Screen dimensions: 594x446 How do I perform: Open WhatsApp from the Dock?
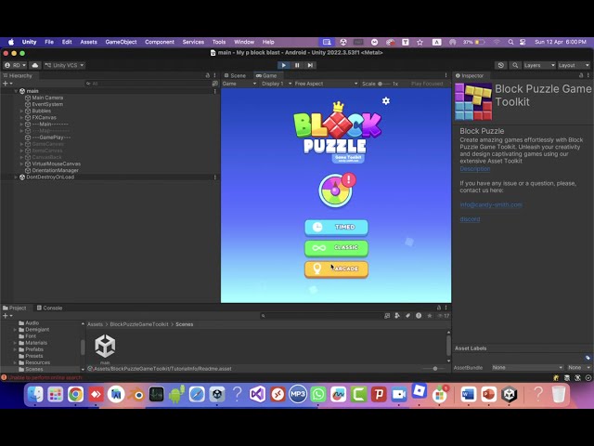click(317, 394)
